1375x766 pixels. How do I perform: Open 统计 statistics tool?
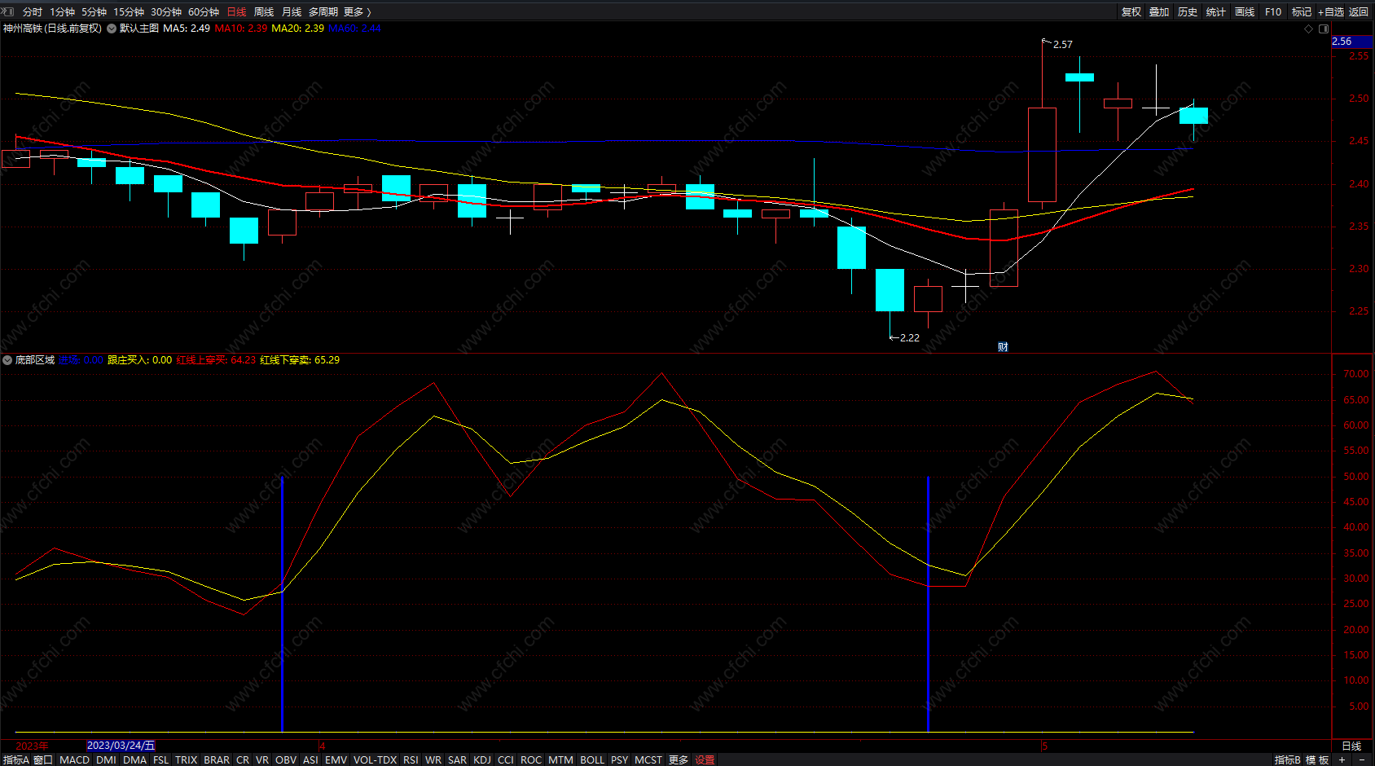(1216, 11)
